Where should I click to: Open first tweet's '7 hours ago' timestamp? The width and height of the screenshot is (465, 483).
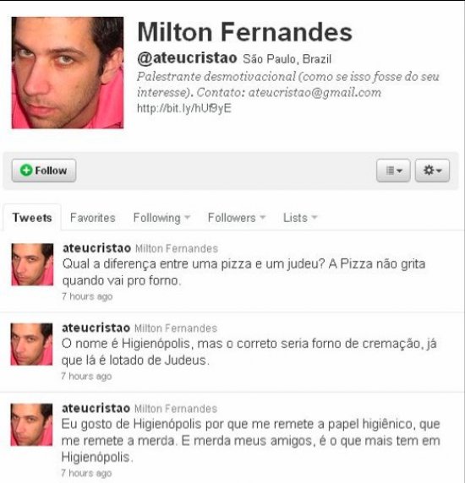[87, 296]
